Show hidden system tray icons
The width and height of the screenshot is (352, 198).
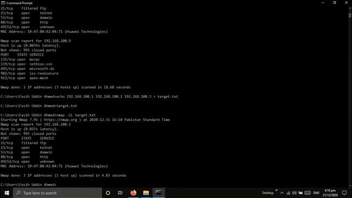(x=282, y=193)
